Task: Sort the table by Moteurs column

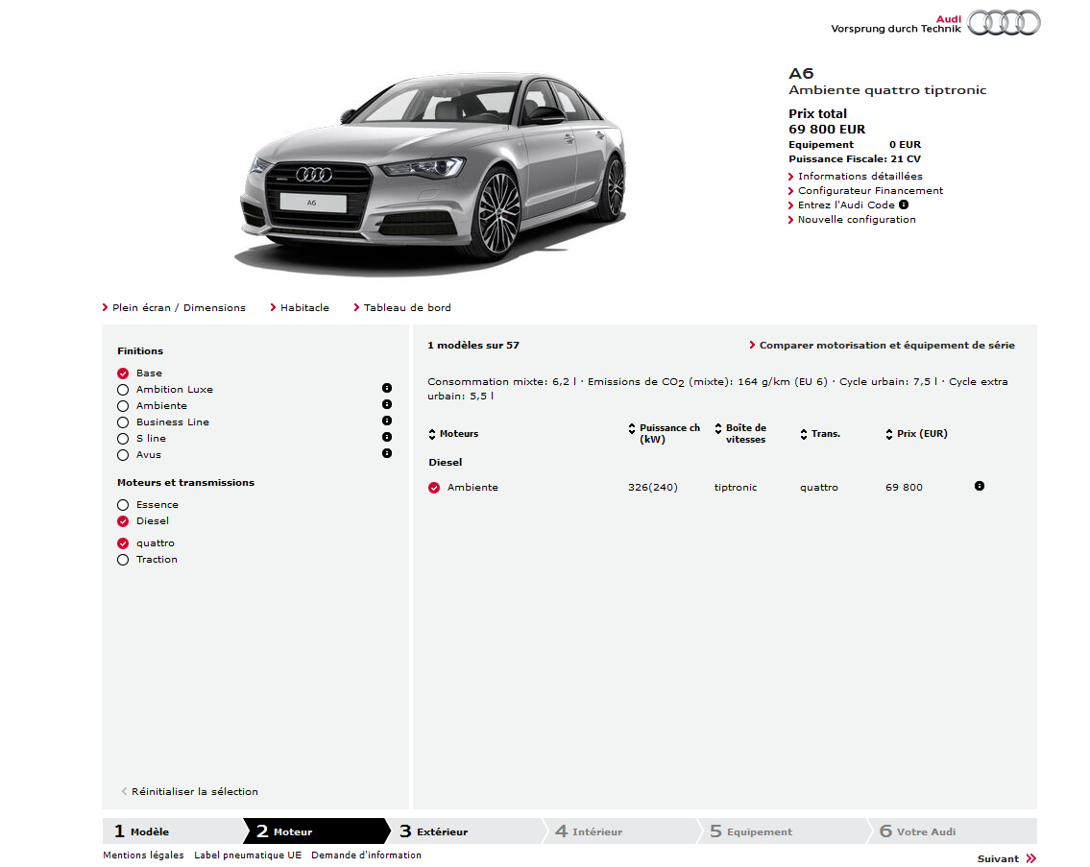Action: pyautogui.click(x=453, y=434)
